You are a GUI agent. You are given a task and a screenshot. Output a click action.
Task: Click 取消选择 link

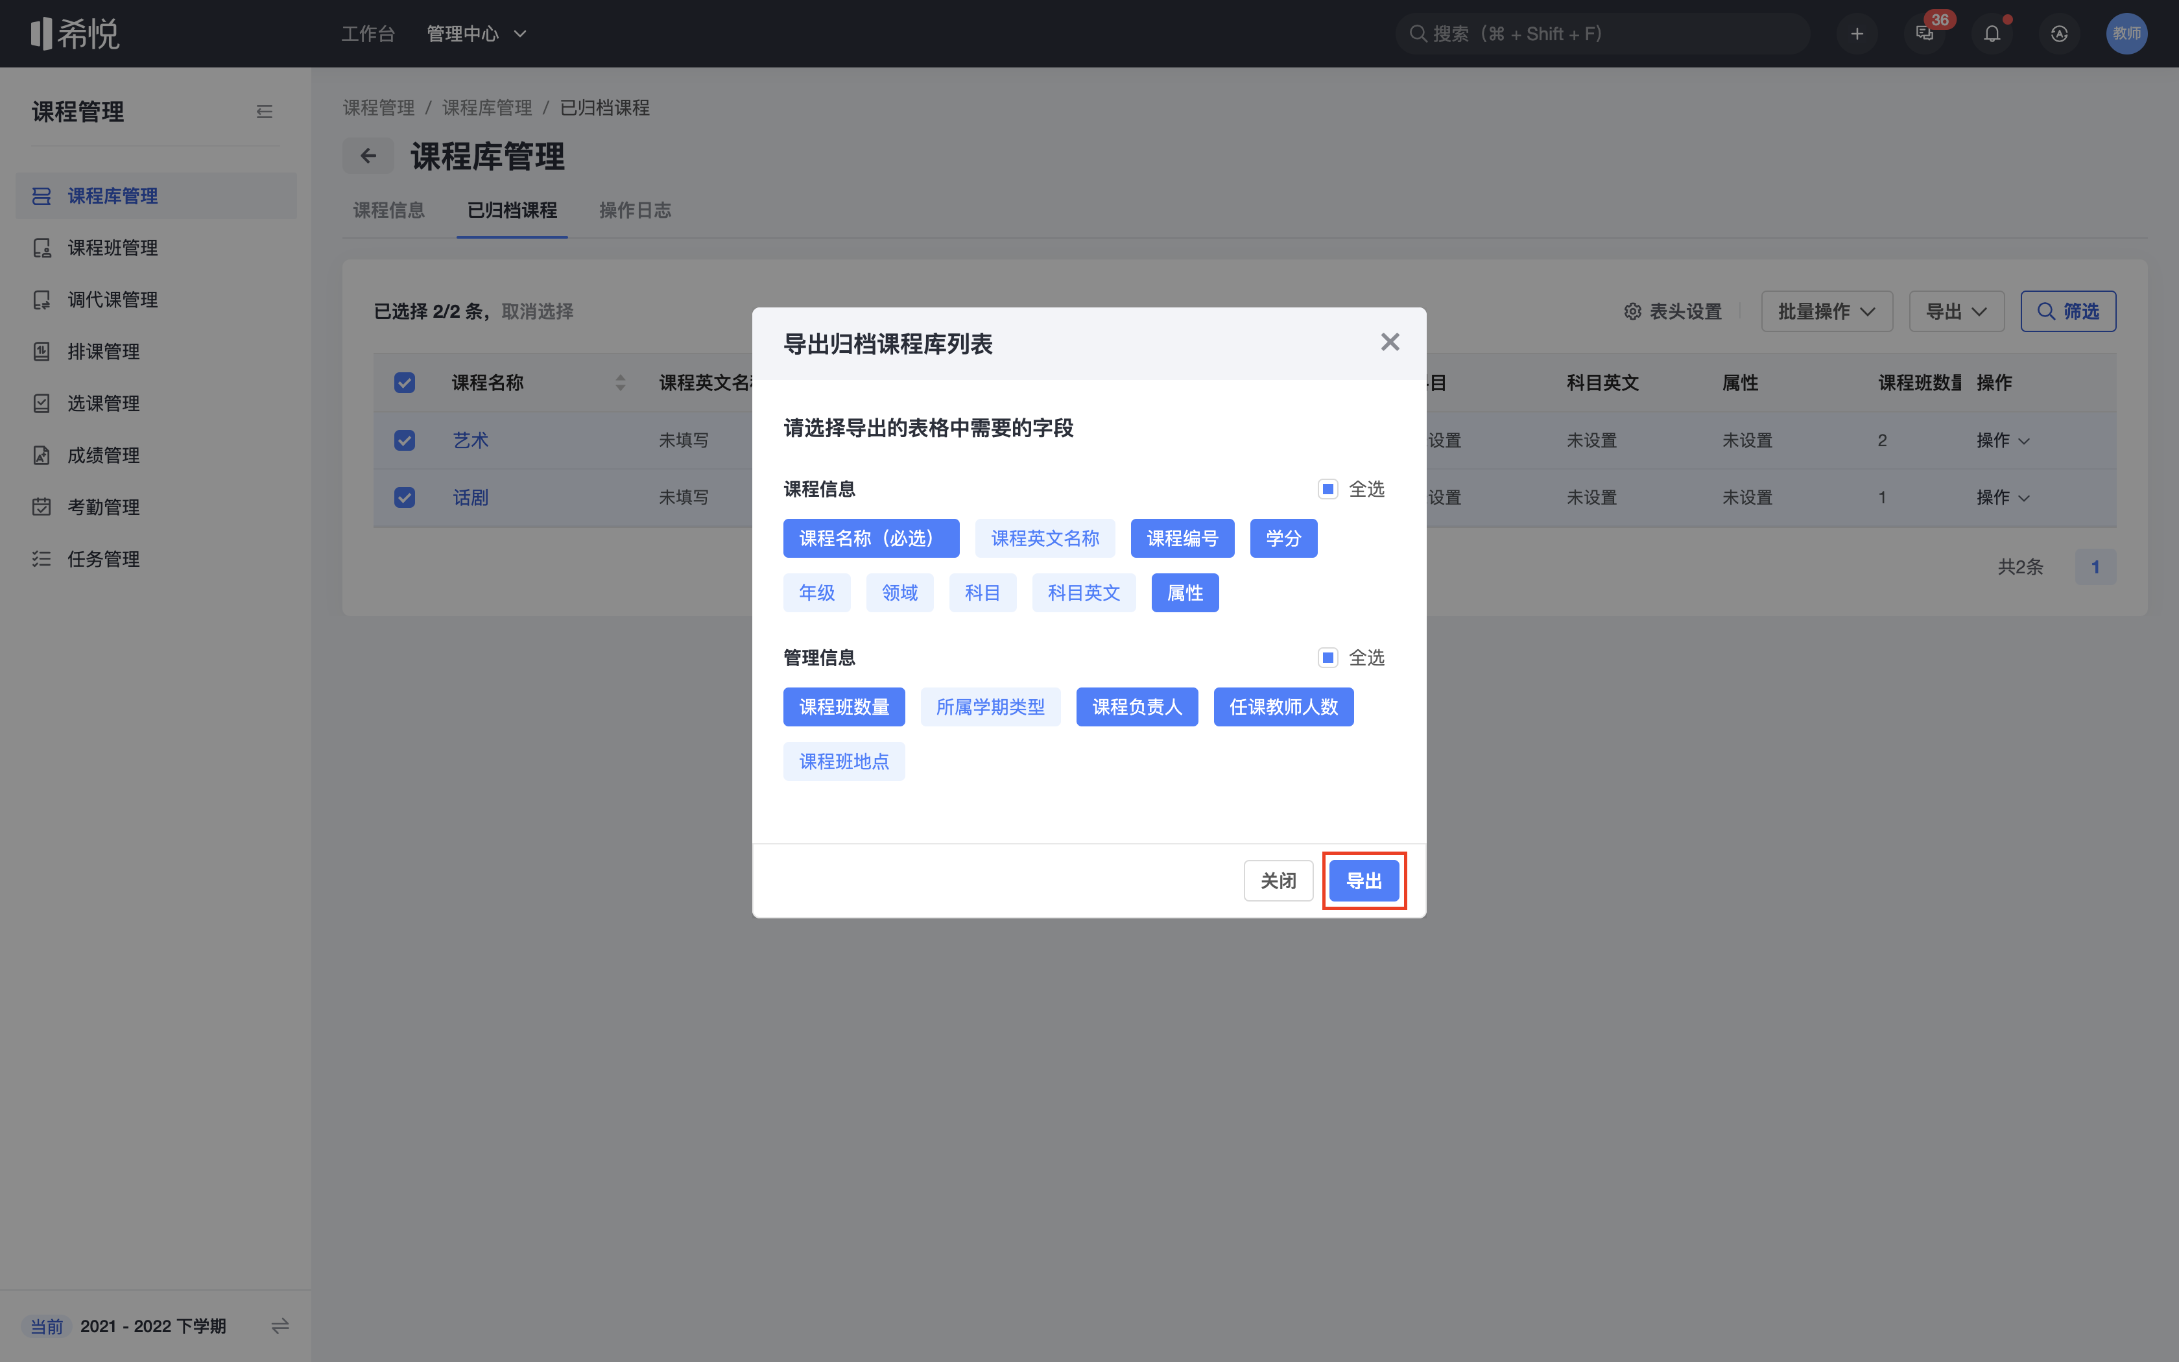(538, 312)
